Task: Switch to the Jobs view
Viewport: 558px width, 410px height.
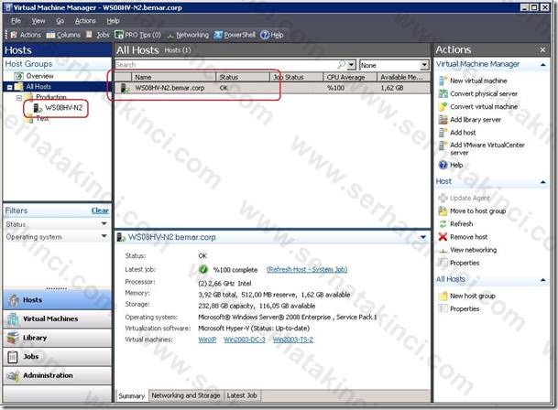Action: pyautogui.click(x=57, y=357)
